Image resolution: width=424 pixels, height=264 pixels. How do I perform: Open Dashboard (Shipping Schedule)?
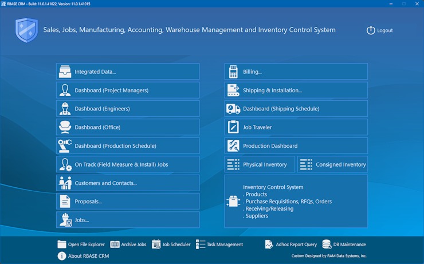296,109
